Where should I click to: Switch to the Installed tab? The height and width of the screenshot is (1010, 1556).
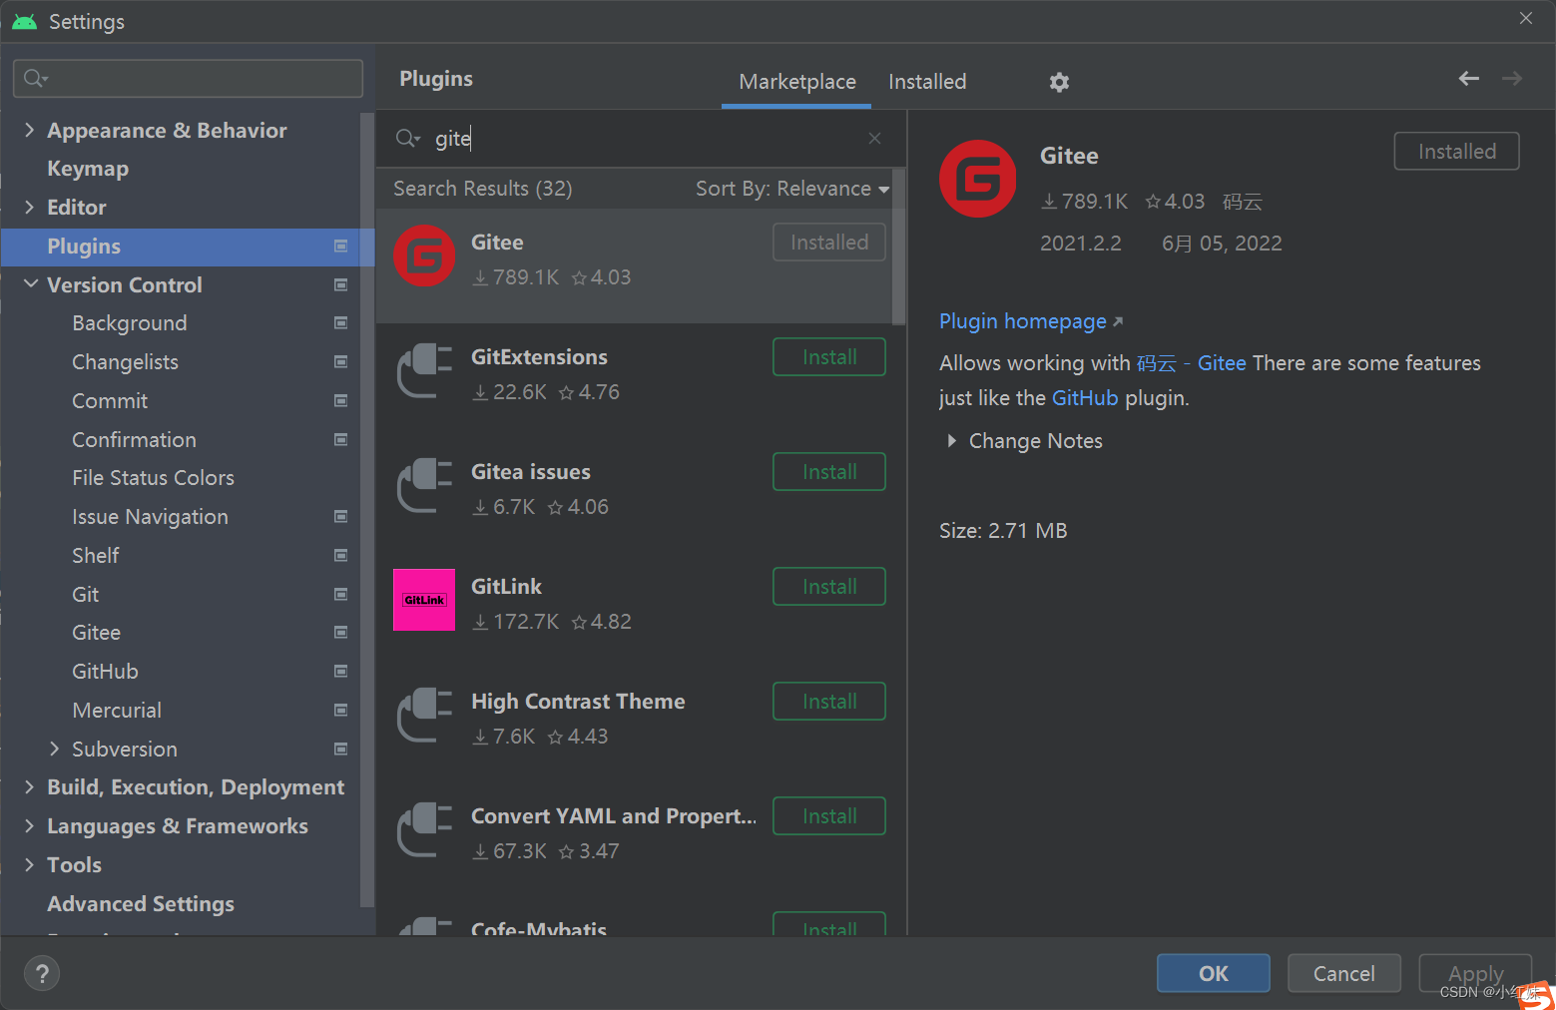pyautogui.click(x=927, y=82)
